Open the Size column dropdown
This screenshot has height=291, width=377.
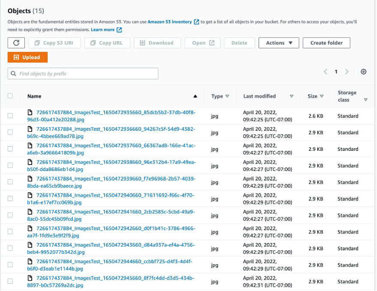[x=323, y=96]
